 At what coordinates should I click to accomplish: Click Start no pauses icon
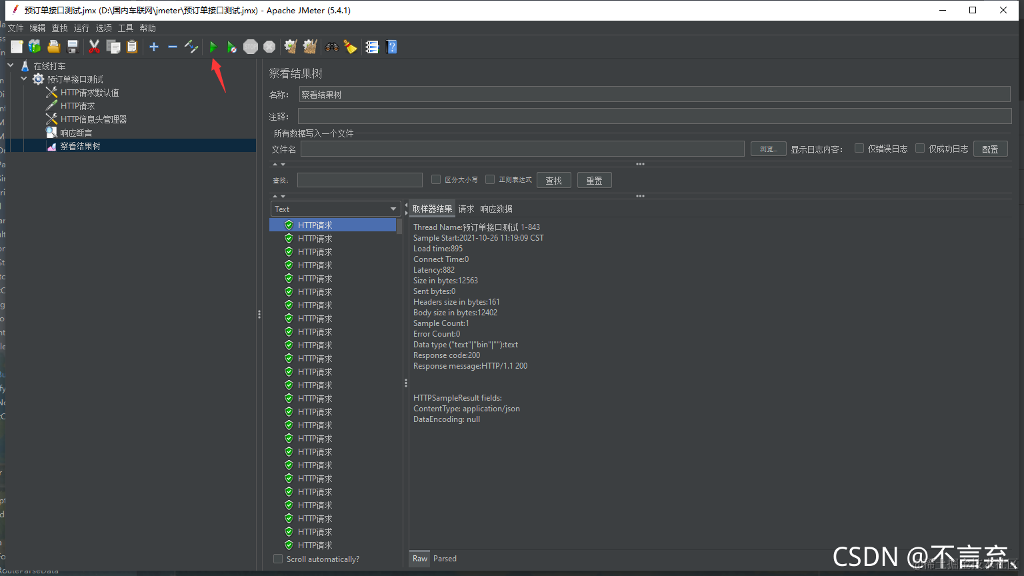[x=231, y=47]
